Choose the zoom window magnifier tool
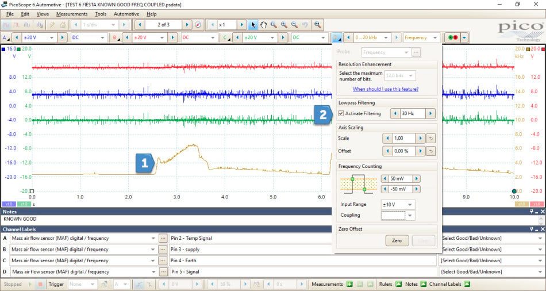 point(274,25)
